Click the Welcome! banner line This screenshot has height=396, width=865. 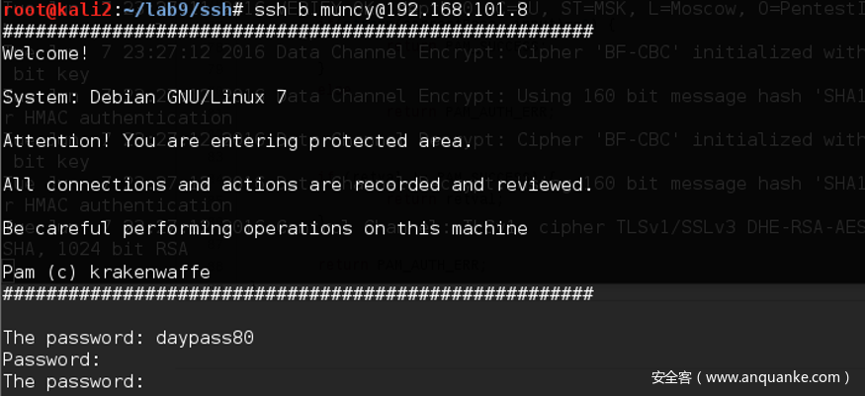pyautogui.click(x=45, y=53)
